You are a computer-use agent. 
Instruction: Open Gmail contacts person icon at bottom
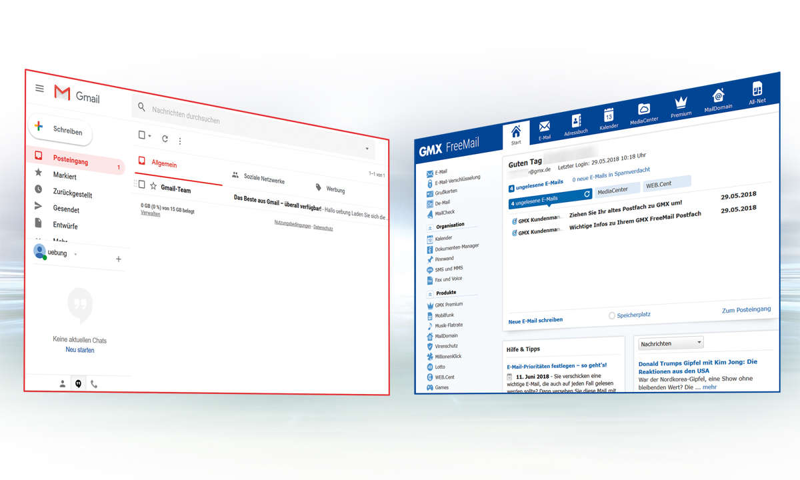[62, 383]
